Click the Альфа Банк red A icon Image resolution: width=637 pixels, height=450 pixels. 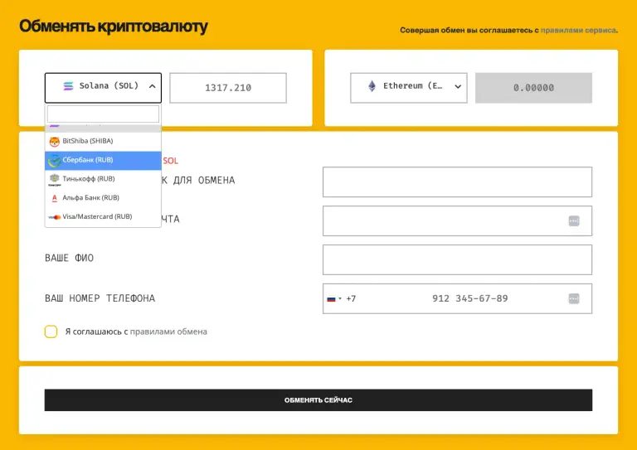click(55, 198)
